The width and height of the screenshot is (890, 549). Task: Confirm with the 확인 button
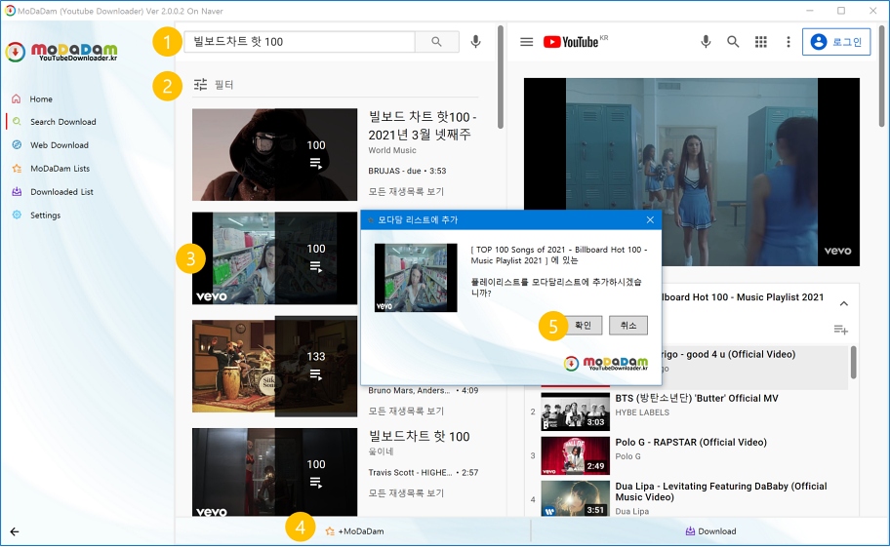click(x=583, y=326)
